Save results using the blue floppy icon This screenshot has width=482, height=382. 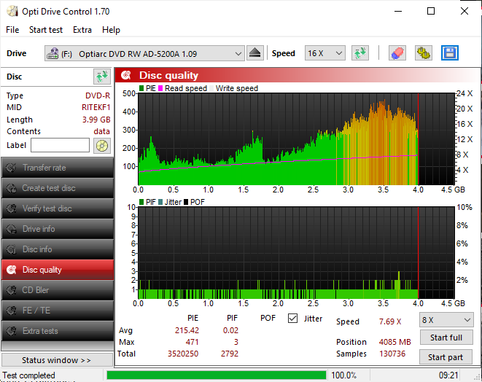click(x=450, y=53)
